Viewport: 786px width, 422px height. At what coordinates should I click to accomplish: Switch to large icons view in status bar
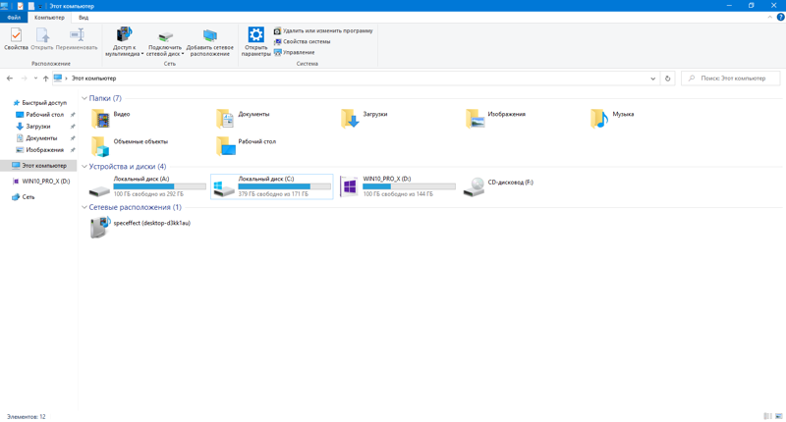pos(778,416)
